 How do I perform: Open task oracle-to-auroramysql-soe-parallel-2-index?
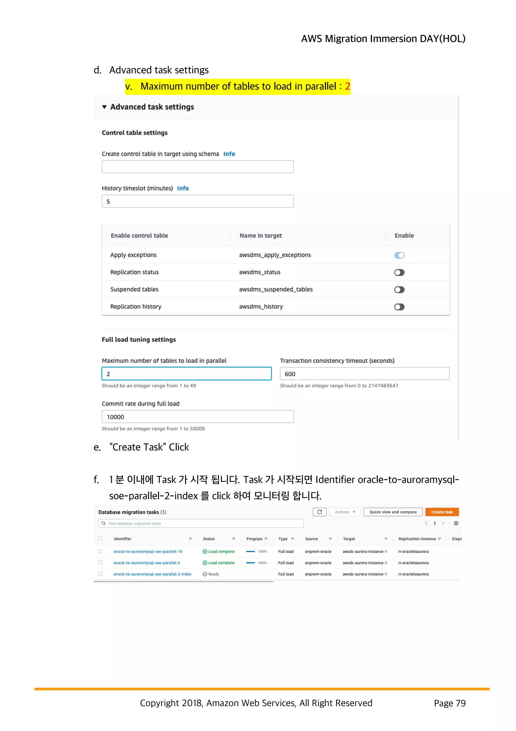[x=152, y=574]
